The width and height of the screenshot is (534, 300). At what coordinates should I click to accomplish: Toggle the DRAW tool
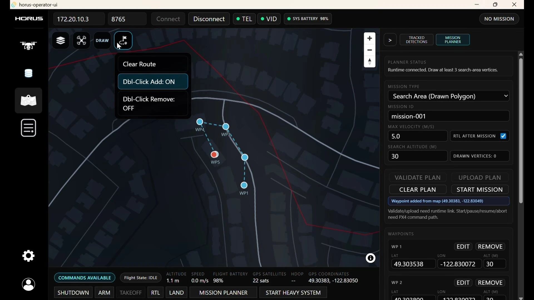pos(102,41)
